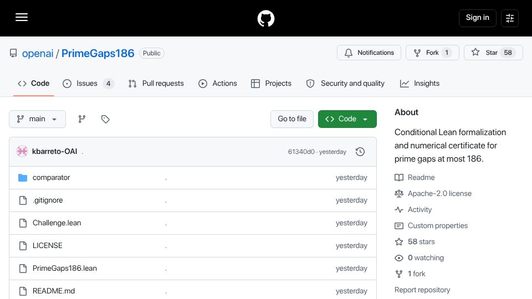
Task: Click the Go to file button
Action: (292, 119)
